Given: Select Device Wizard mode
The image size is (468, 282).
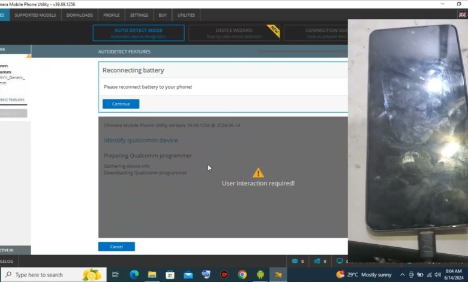Looking at the screenshot, I should coord(233,32).
